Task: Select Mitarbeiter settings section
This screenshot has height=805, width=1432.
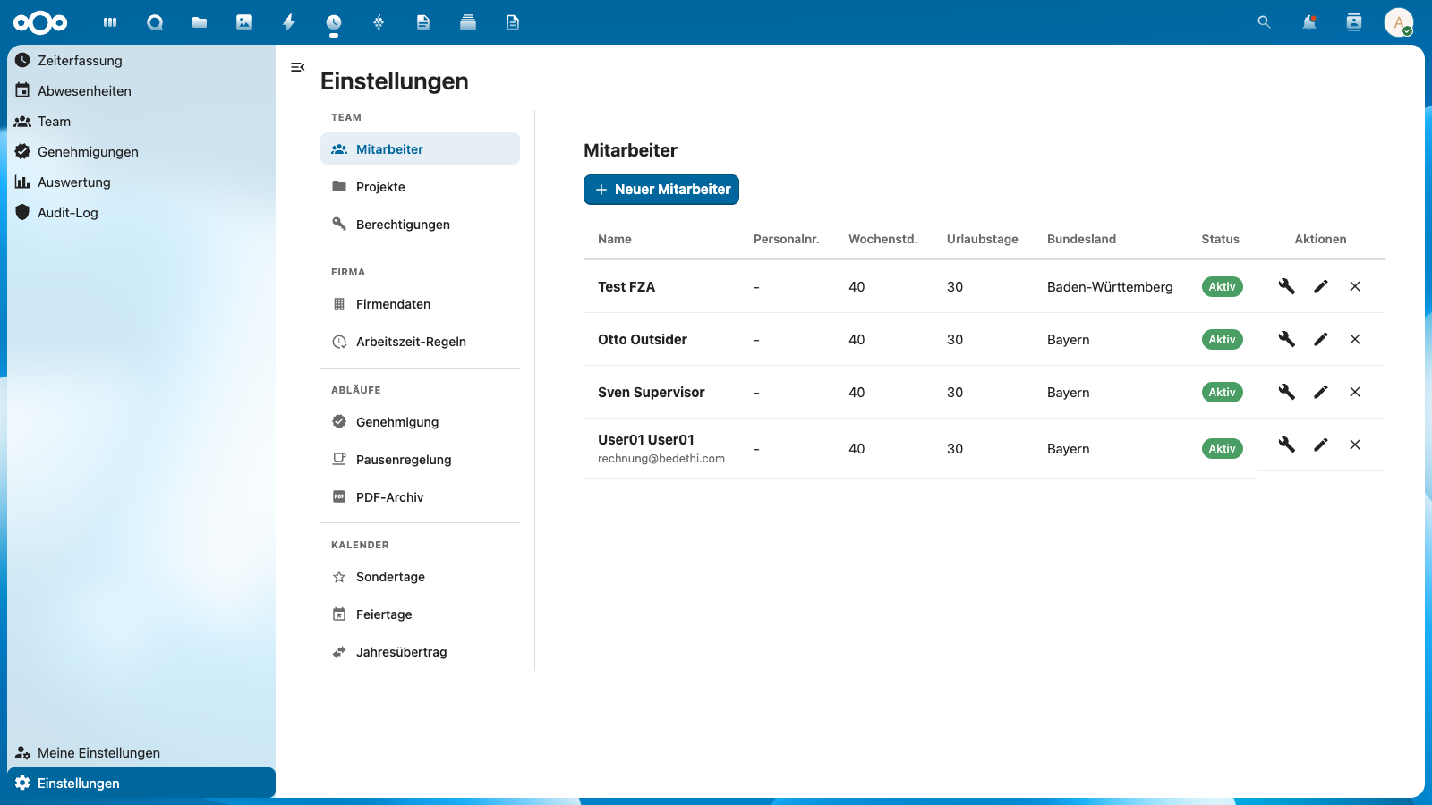Action: click(420, 149)
